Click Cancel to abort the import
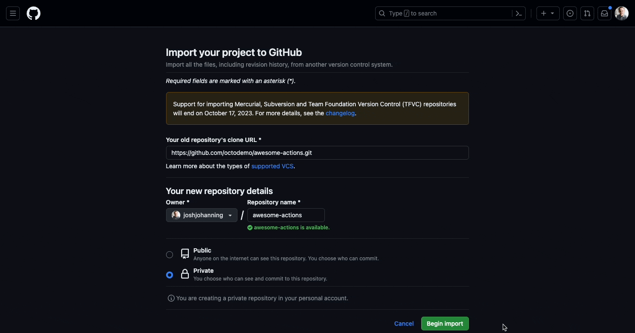The image size is (635, 333). coord(403,324)
